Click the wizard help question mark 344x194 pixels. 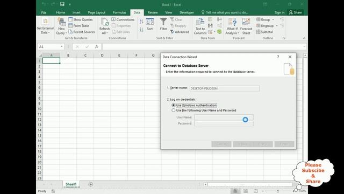[278, 57]
